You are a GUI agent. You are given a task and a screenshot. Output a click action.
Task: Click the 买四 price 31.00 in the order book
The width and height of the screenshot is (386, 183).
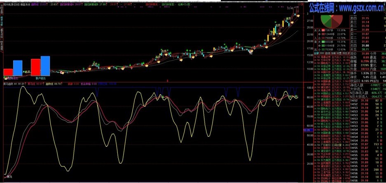coord(365,46)
